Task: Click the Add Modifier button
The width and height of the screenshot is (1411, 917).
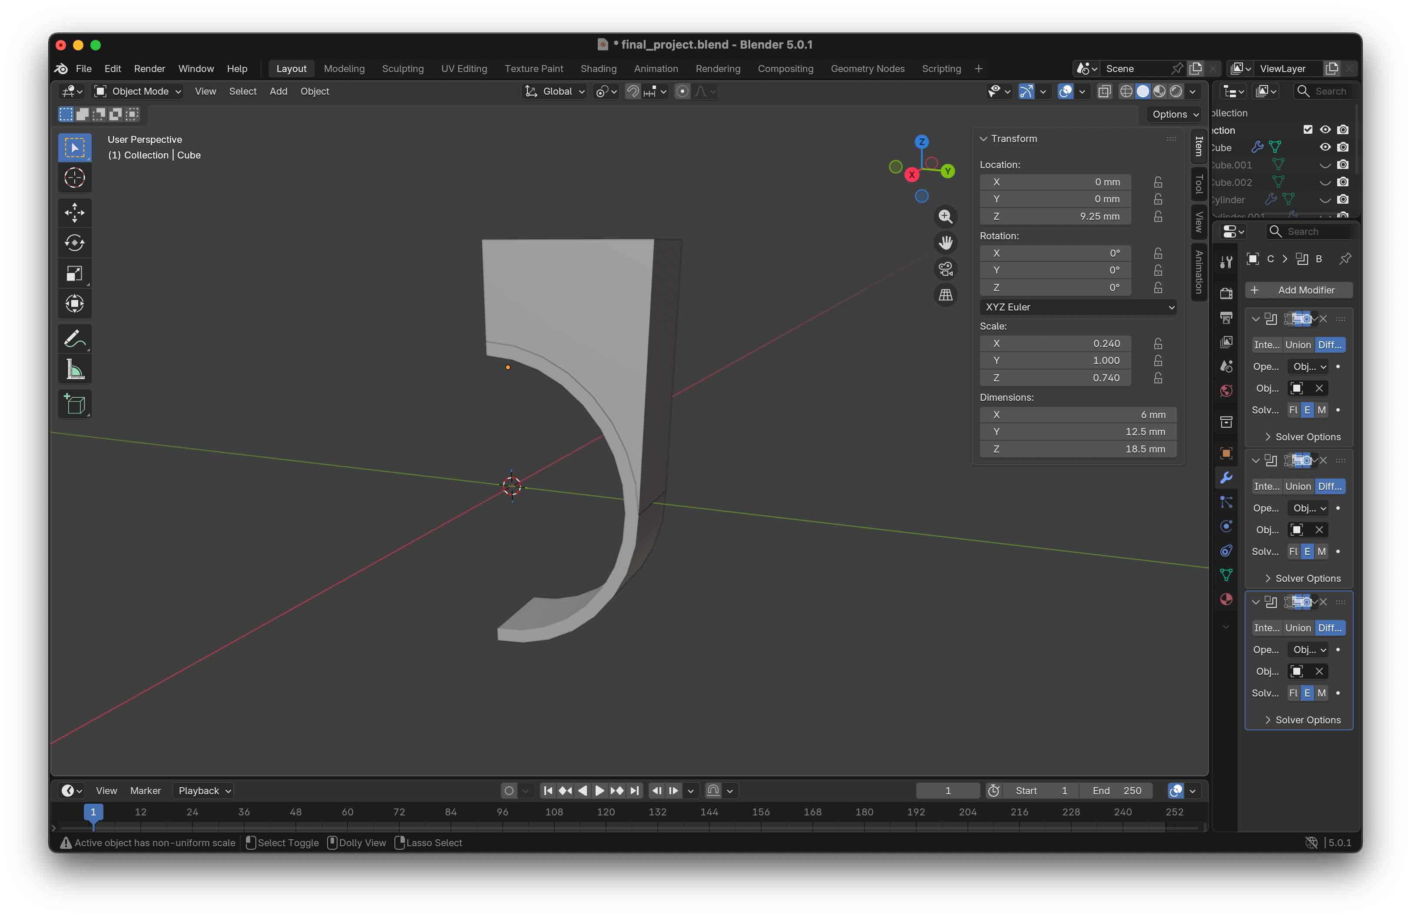Action: click(x=1298, y=290)
